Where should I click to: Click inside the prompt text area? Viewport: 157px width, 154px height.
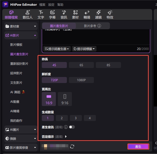tap(96, 37)
